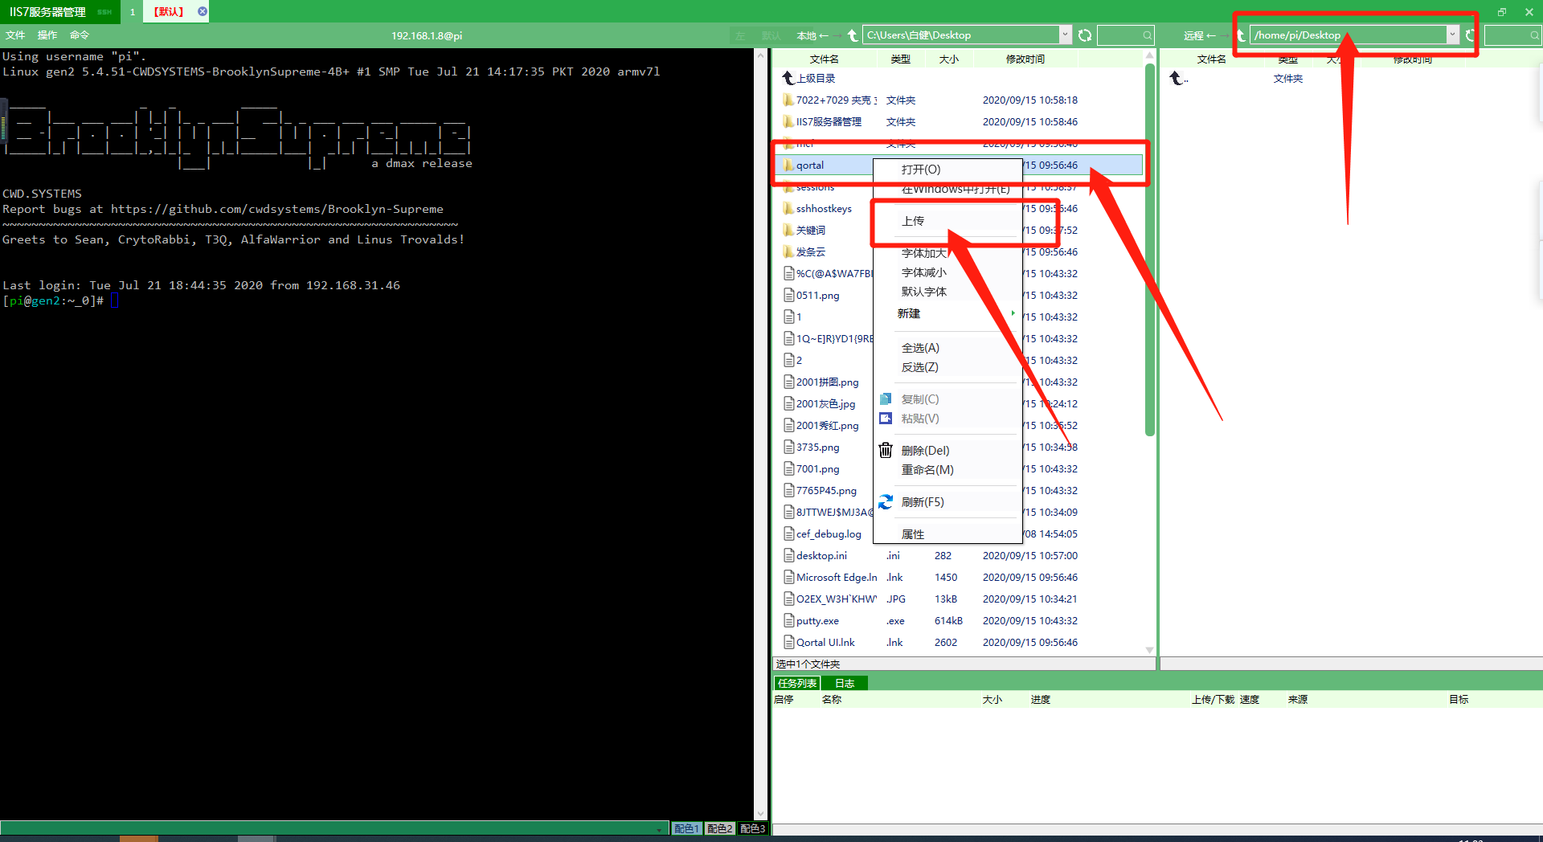
Task: Click the local search magnifier icon
Action: point(1148,35)
